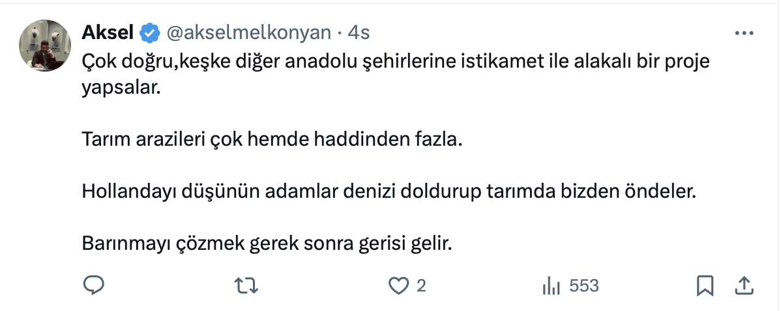This screenshot has height=311, width=781.
Task: Click the sentence starting with "Çok doğru"
Action: pyautogui.click(x=395, y=62)
